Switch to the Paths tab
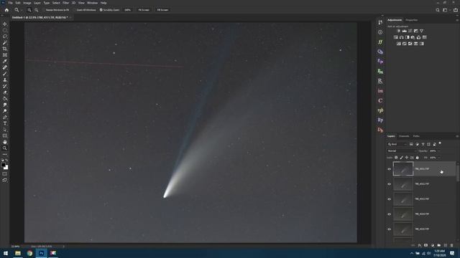460x258 pixels. tap(416, 136)
